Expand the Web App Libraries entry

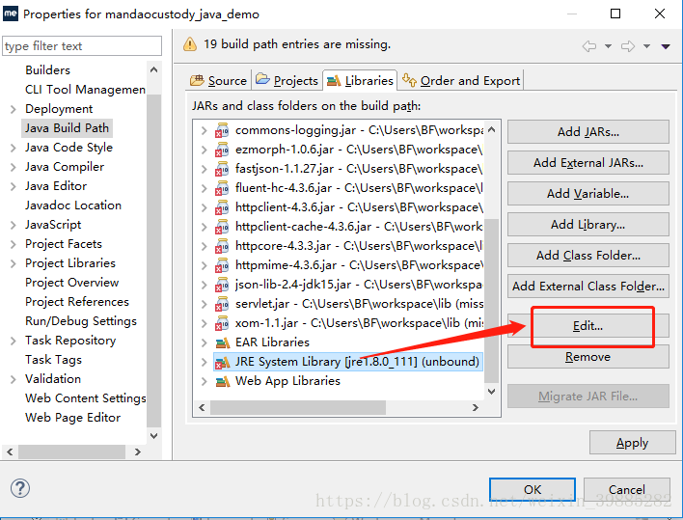pyautogui.click(x=204, y=381)
